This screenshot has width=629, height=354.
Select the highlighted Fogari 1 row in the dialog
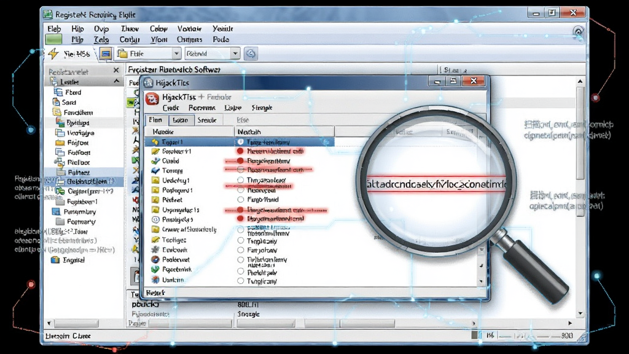tap(239, 142)
